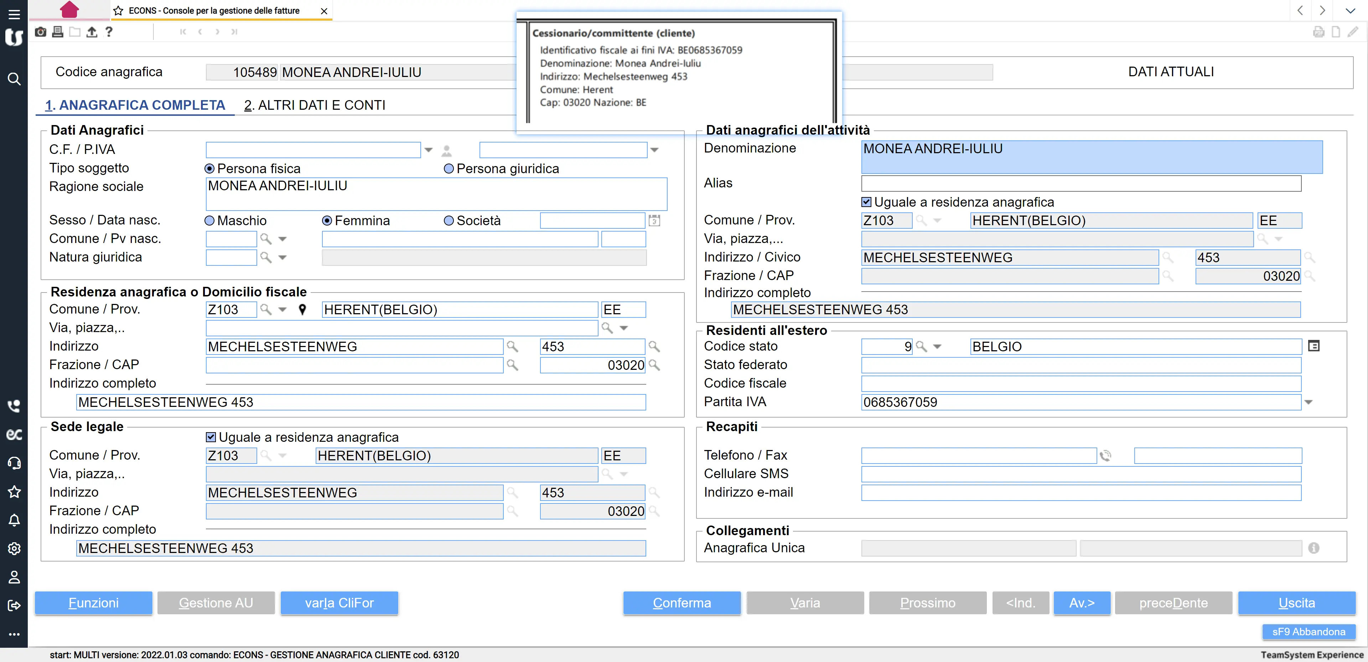Click the question mark help icon

109,32
